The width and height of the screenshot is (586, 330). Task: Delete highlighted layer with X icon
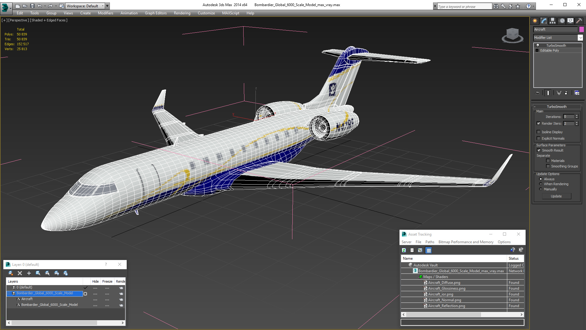[x=20, y=273]
